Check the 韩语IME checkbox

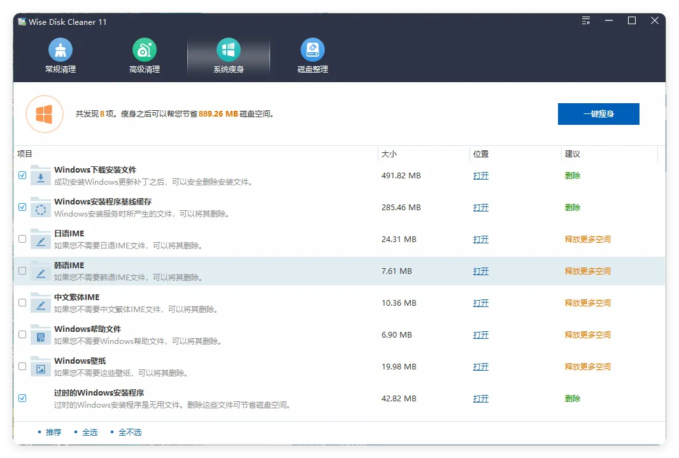pyautogui.click(x=22, y=270)
